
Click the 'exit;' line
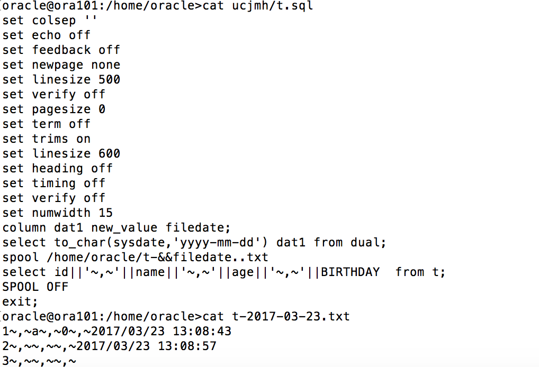tap(20, 301)
